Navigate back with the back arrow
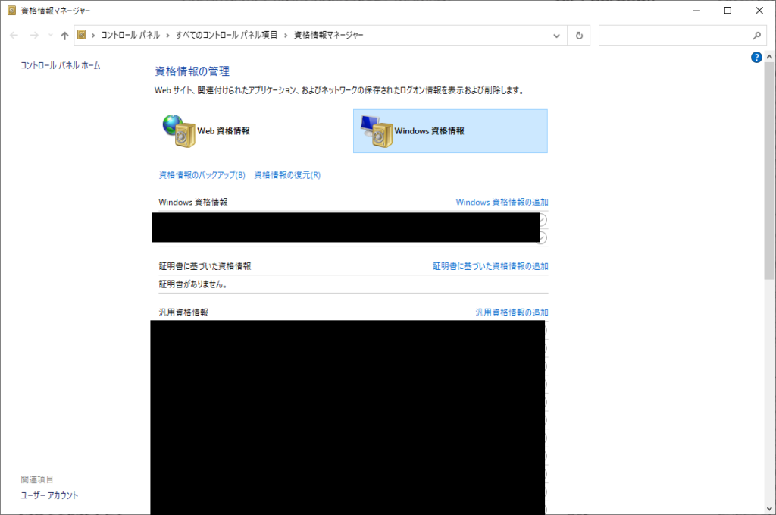 [14, 36]
